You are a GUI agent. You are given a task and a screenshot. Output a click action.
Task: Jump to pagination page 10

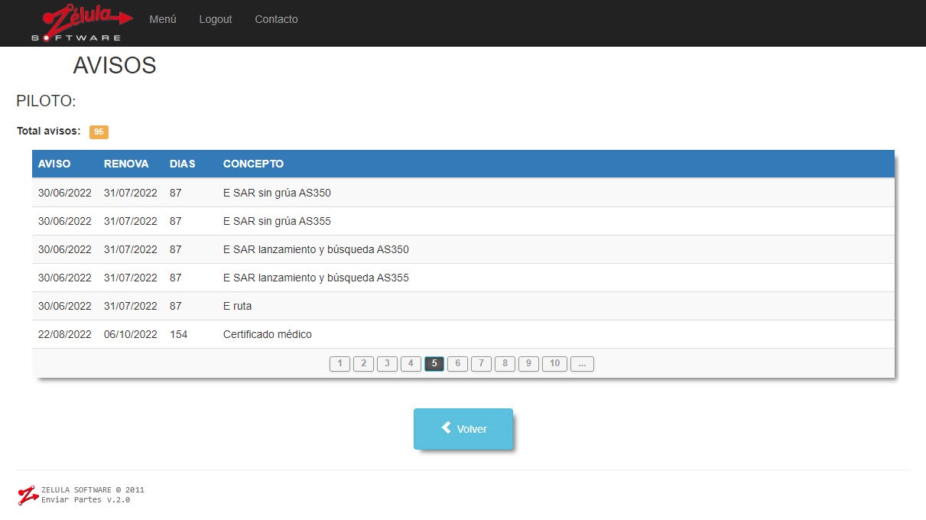[554, 364]
